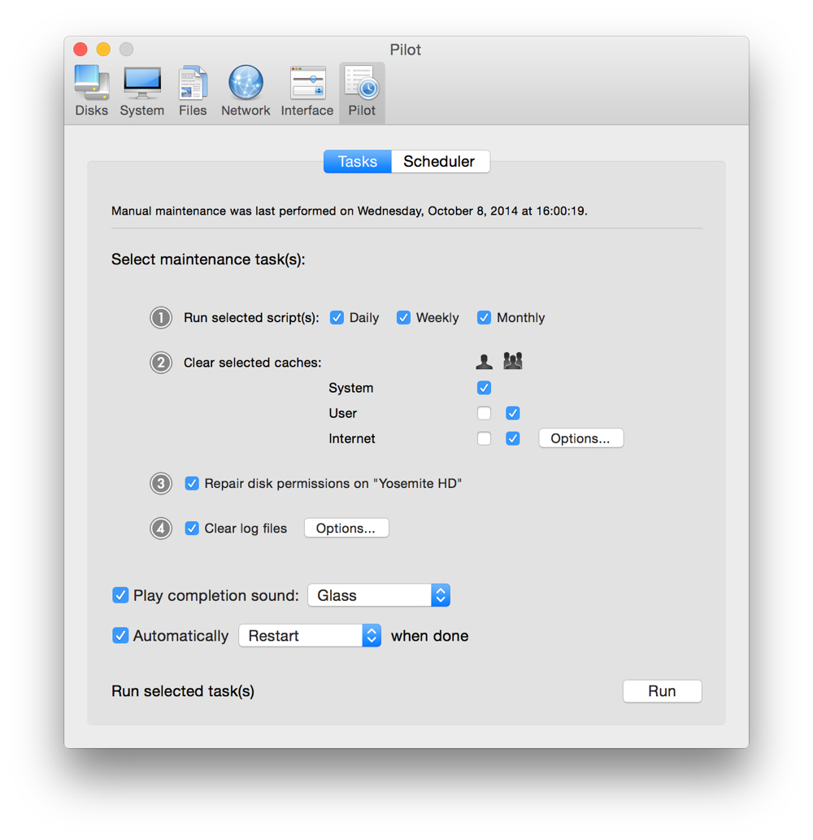Uncheck the Monthly script checkbox
813x840 pixels.
tap(485, 318)
